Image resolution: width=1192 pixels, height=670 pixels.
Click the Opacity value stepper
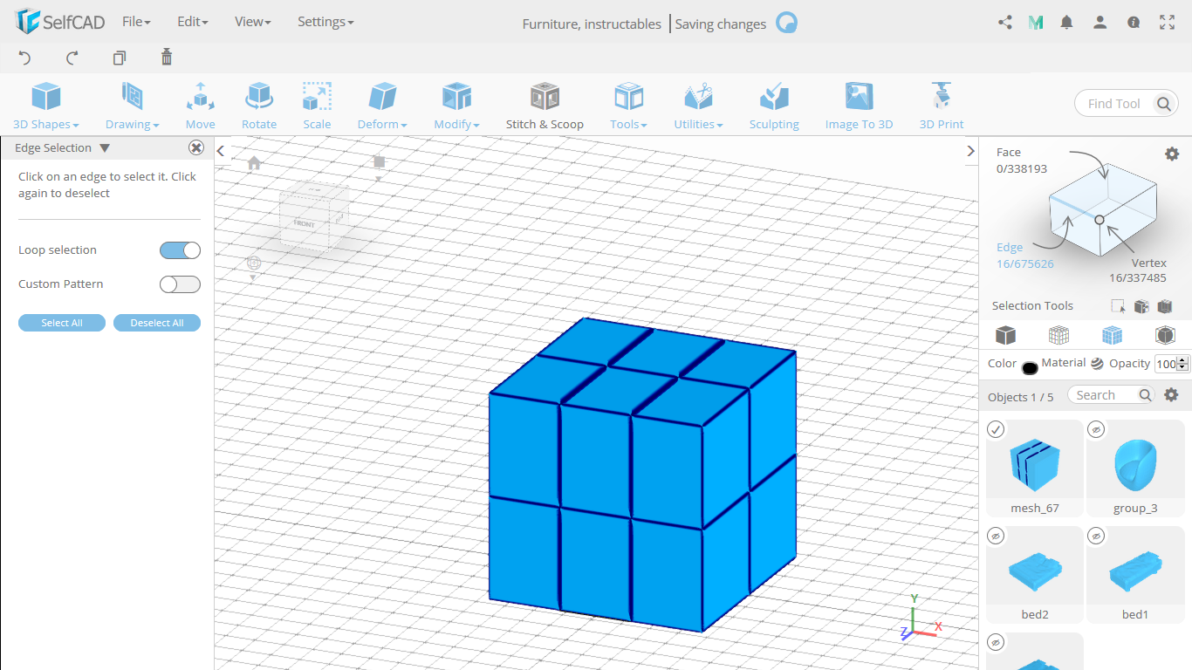(x=1183, y=364)
